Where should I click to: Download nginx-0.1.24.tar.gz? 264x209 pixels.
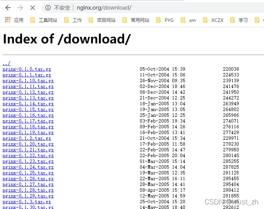[28, 167]
